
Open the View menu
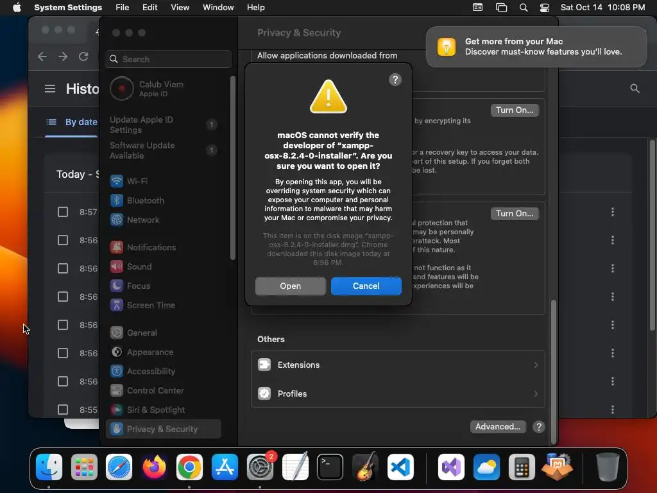(x=180, y=7)
